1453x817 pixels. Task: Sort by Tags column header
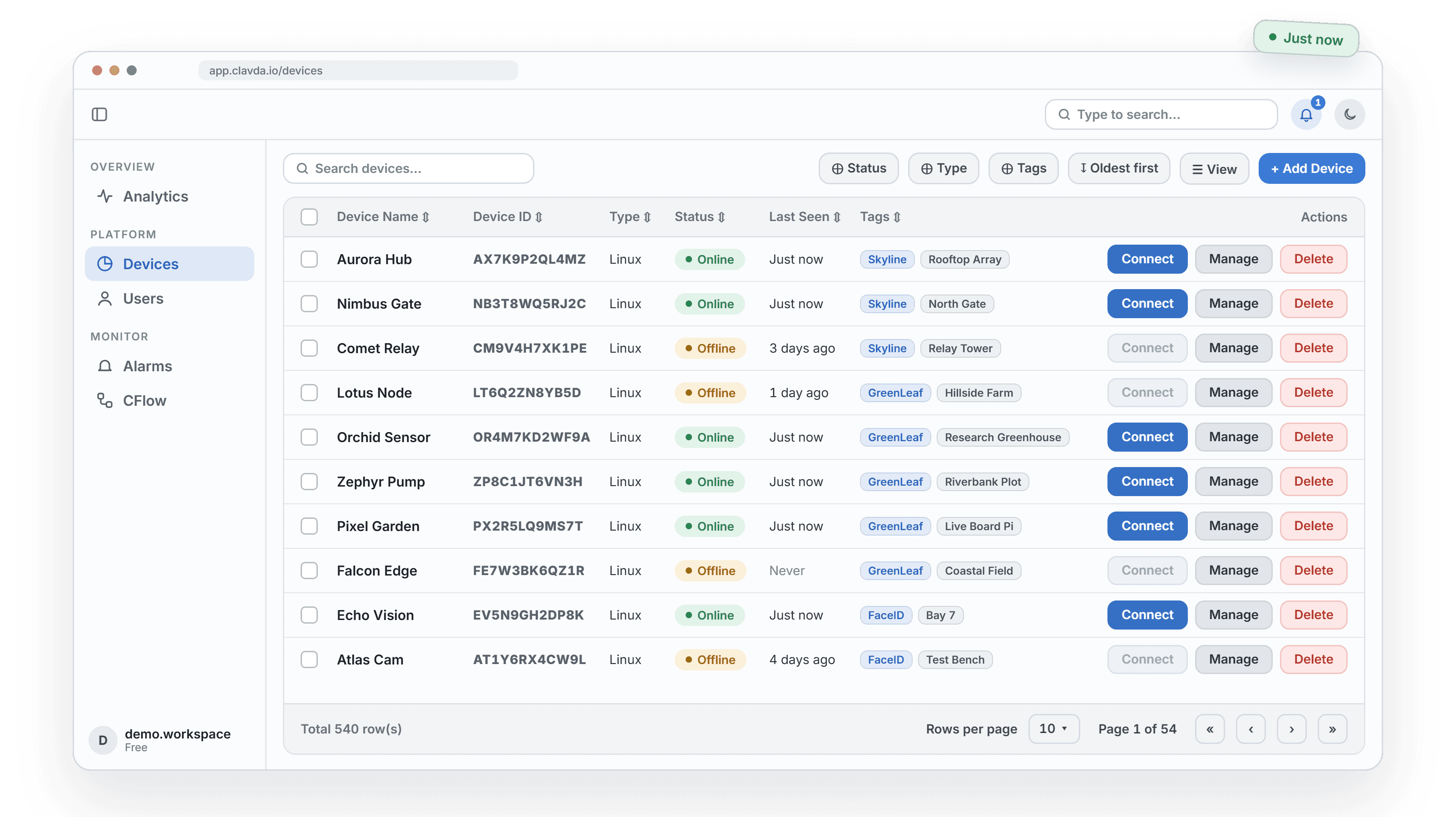point(880,217)
